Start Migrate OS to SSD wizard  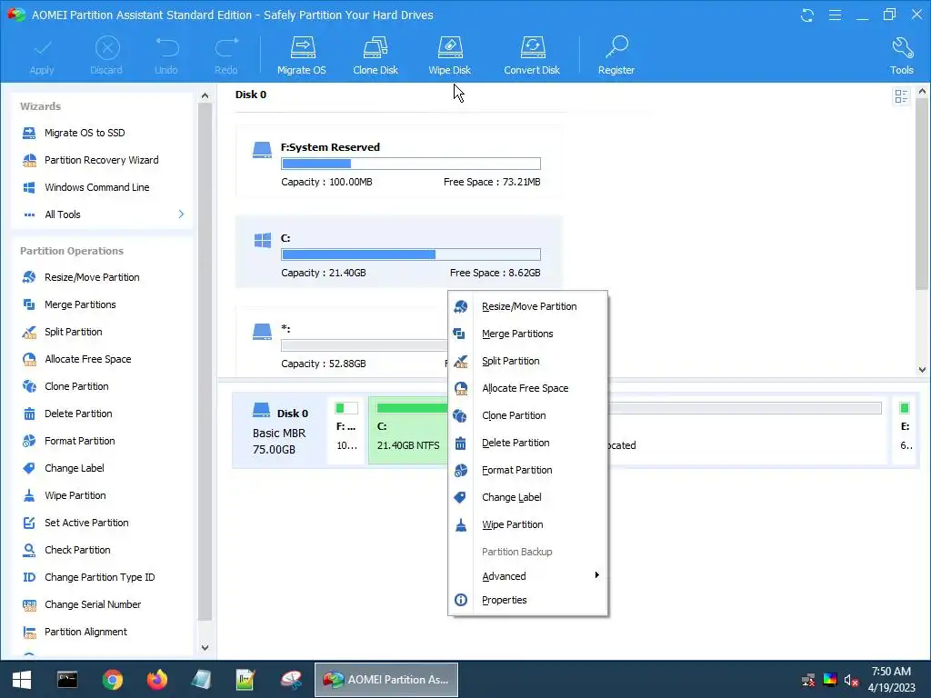coord(73,133)
